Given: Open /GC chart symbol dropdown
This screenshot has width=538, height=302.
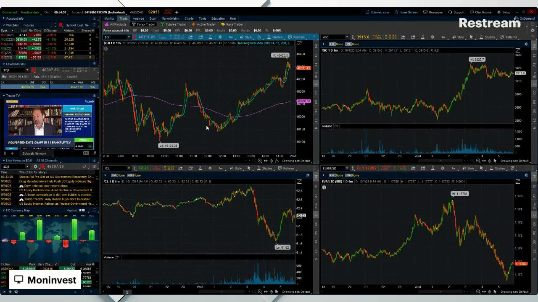Looking at the screenshot, I should [x=347, y=37].
